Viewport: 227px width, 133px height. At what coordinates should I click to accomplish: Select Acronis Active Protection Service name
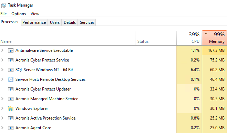pyautogui.click(x=45, y=118)
